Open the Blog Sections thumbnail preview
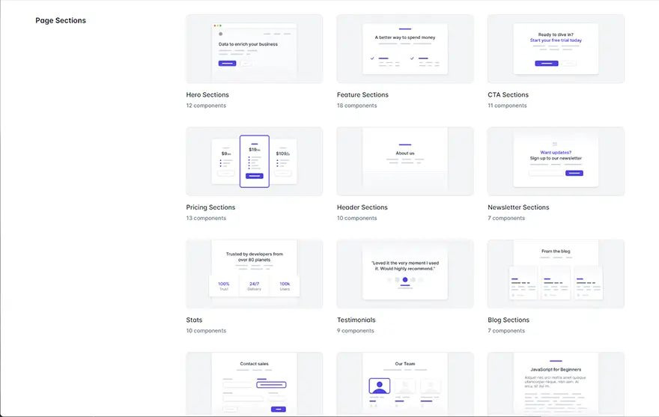The image size is (659, 417). (556, 274)
